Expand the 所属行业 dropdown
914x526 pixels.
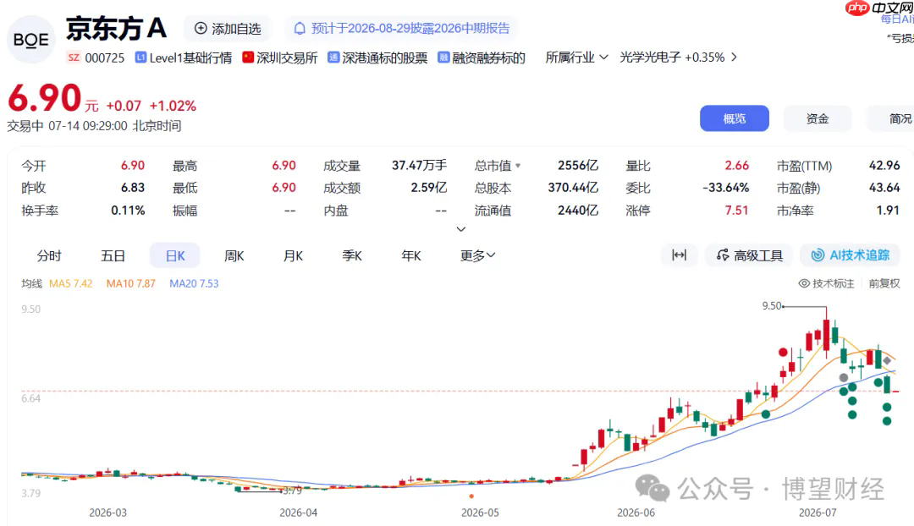click(576, 58)
